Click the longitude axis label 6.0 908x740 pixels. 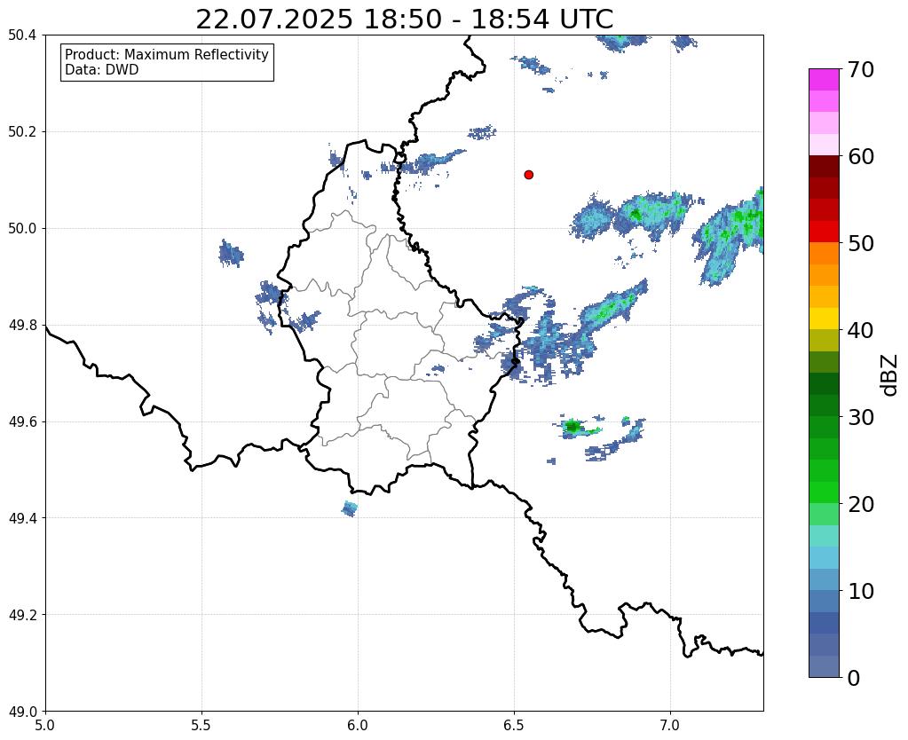pos(358,725)
